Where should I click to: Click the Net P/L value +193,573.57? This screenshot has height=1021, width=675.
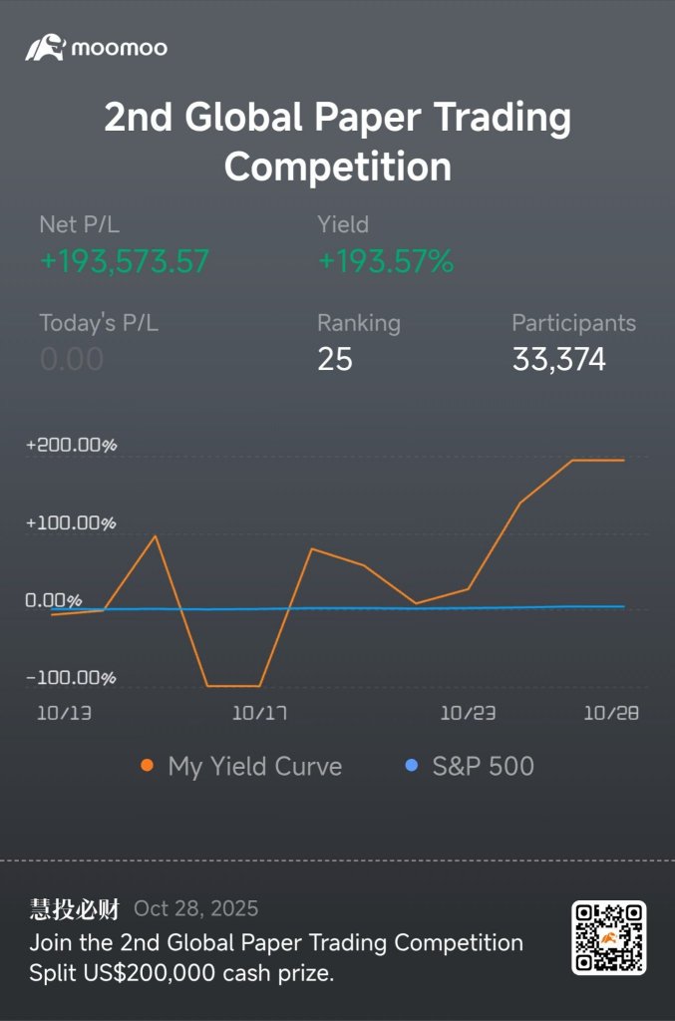125,261
